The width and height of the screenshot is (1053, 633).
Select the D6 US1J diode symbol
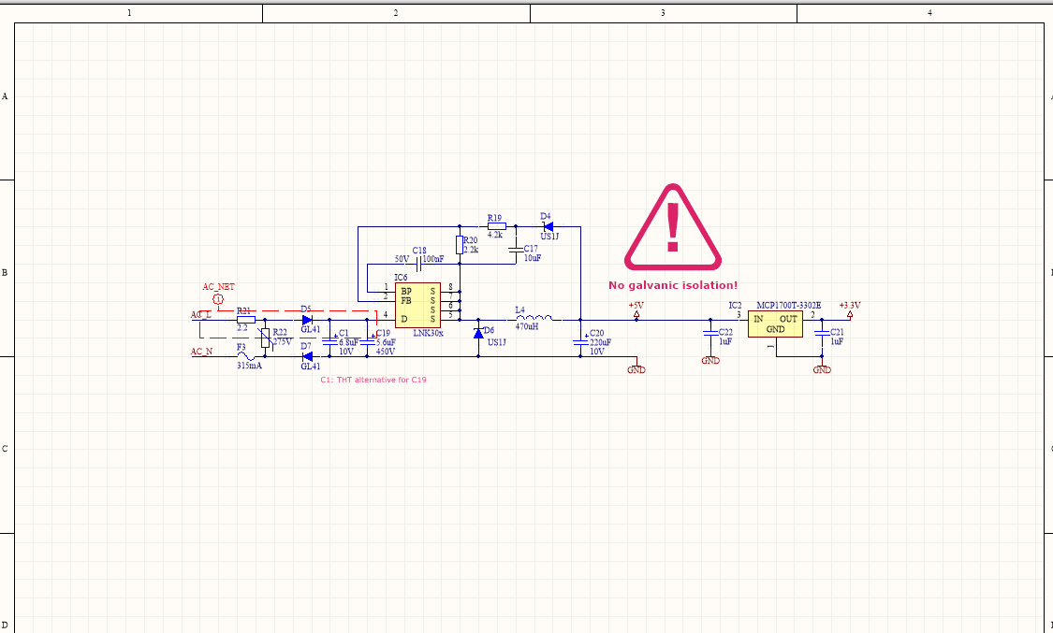[x=478, y=333]
